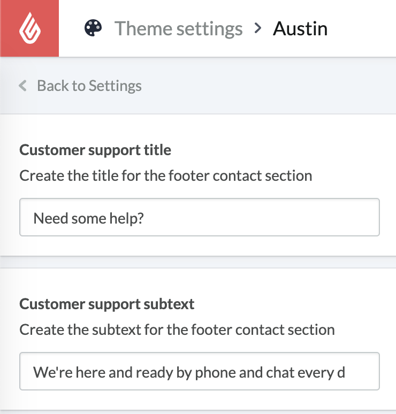This screenshot has height=414, width=396.
Task: Click blank header space right of Austin
Action: coord(364,28)
